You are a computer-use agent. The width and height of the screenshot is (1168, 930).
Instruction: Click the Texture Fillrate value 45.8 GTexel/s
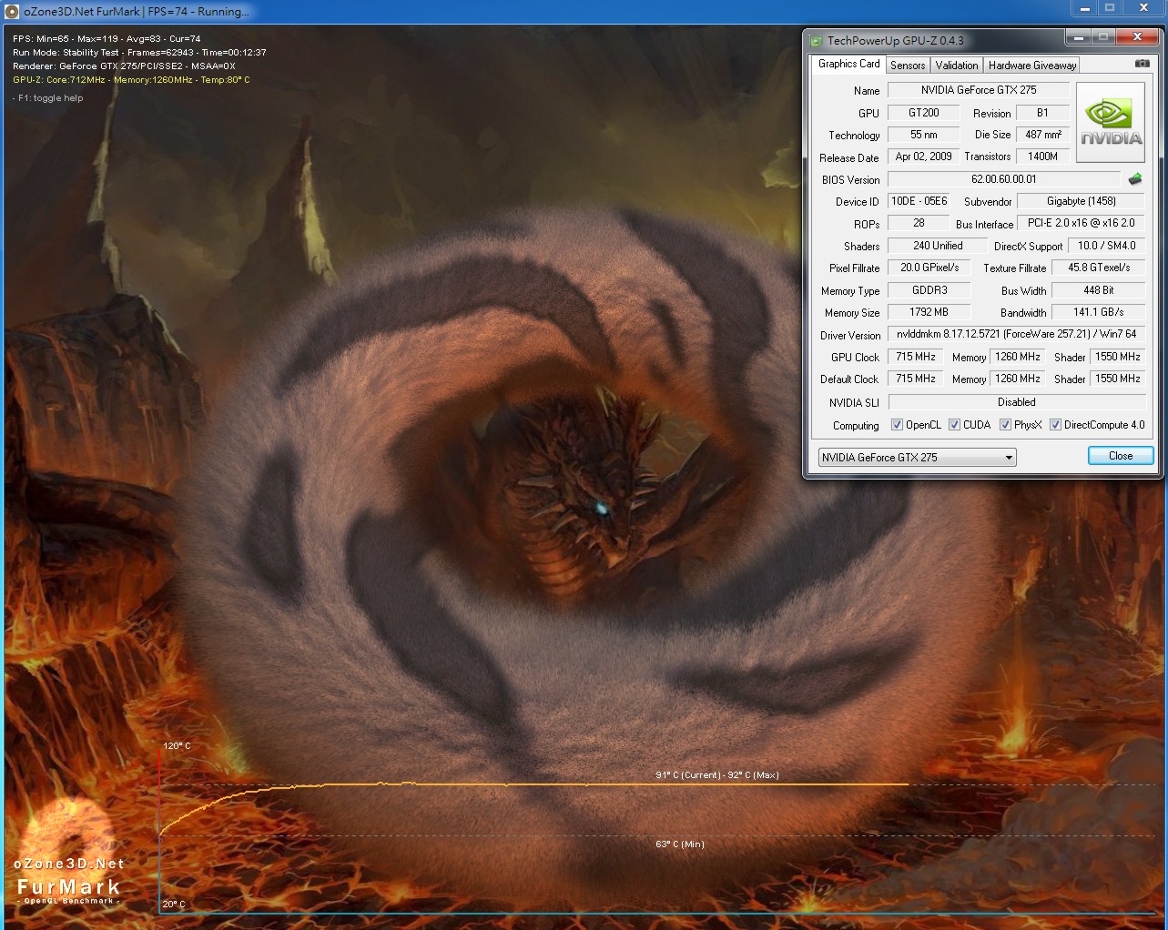(1099, 268)
